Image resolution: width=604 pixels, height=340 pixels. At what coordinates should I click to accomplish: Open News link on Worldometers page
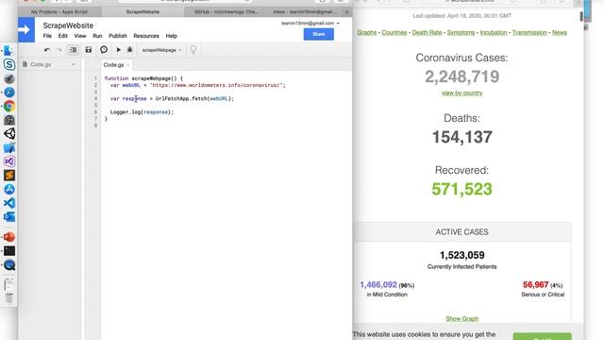[x=560, y=32]
